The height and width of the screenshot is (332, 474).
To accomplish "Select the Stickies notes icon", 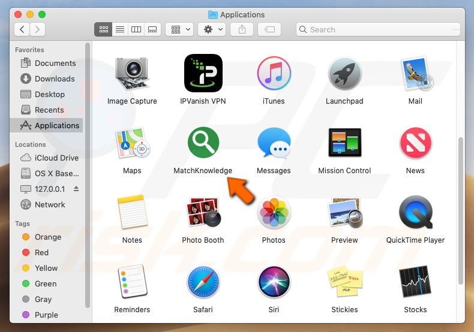I will [344, 281].
